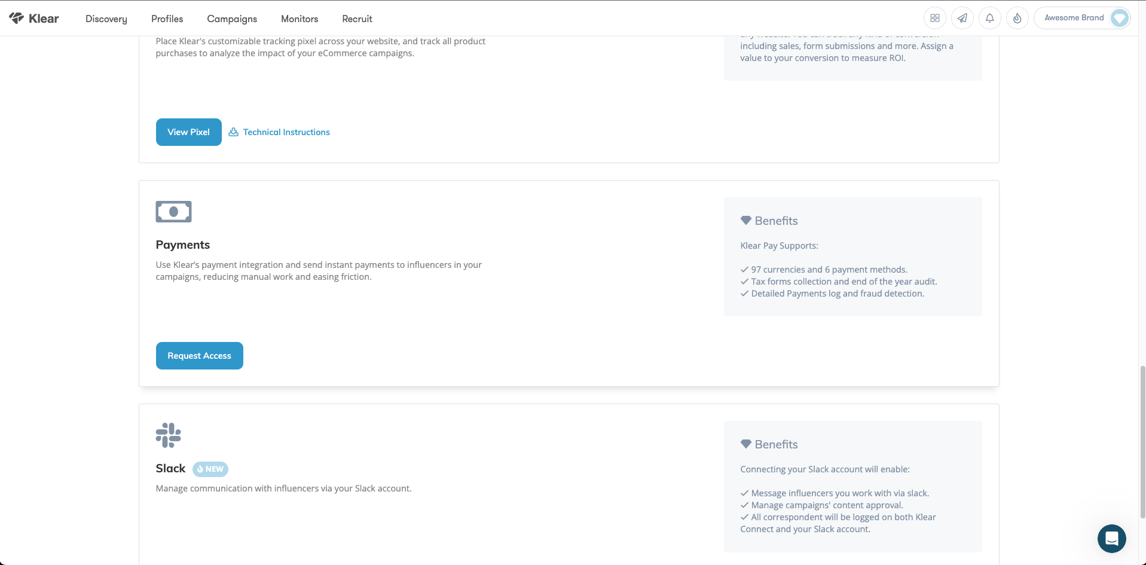Open the Recruit section
Screen dimensions: 1146x565
pos(357,19)
